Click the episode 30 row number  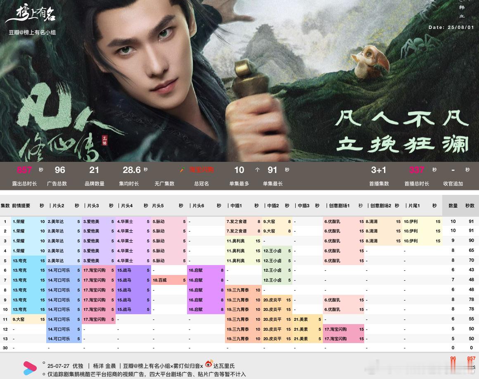tap(5, 348)
